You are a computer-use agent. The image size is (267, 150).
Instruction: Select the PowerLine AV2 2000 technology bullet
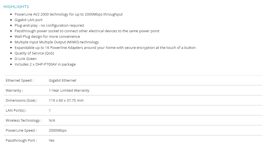click(x=68, y=14)
